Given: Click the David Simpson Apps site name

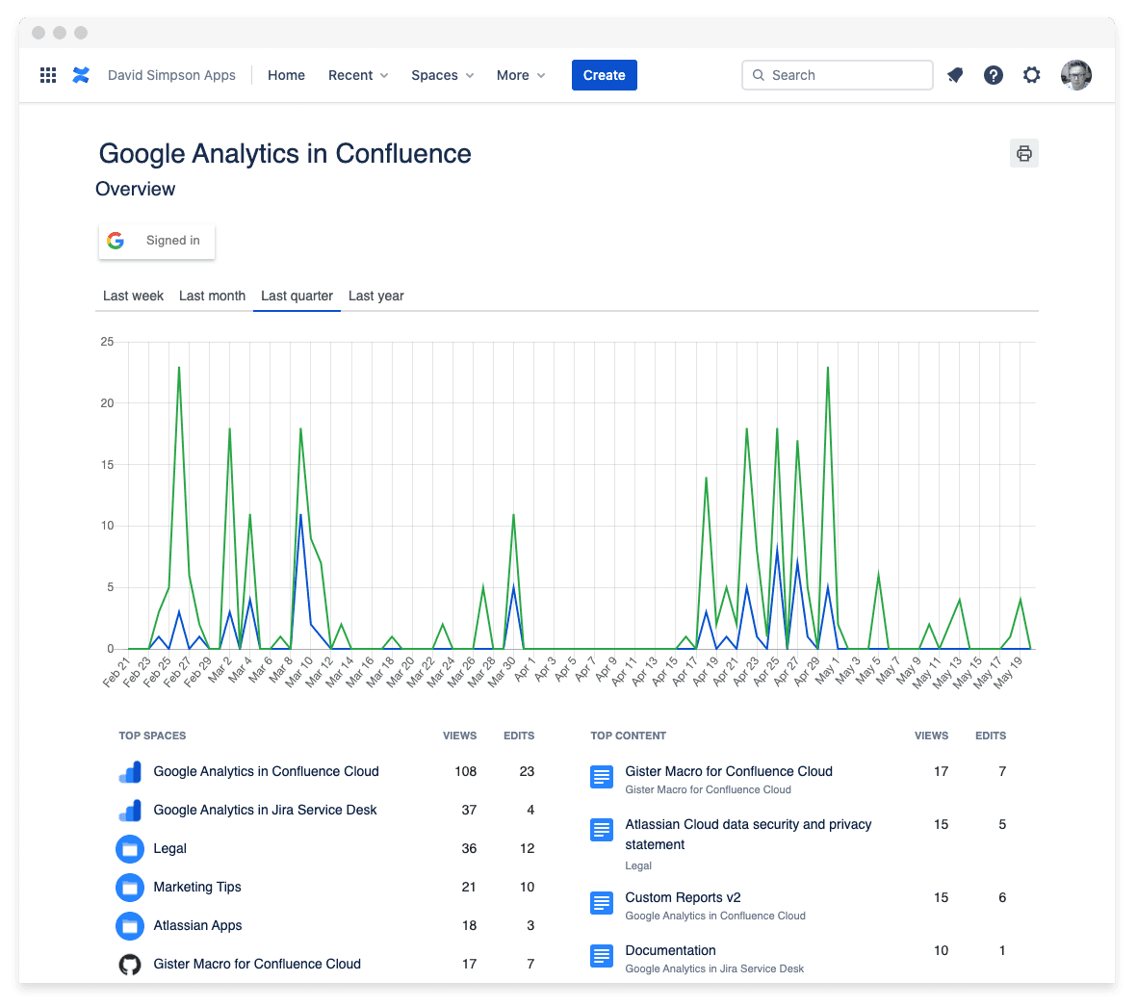Looking at the screenshot, I should click(172, 75).
